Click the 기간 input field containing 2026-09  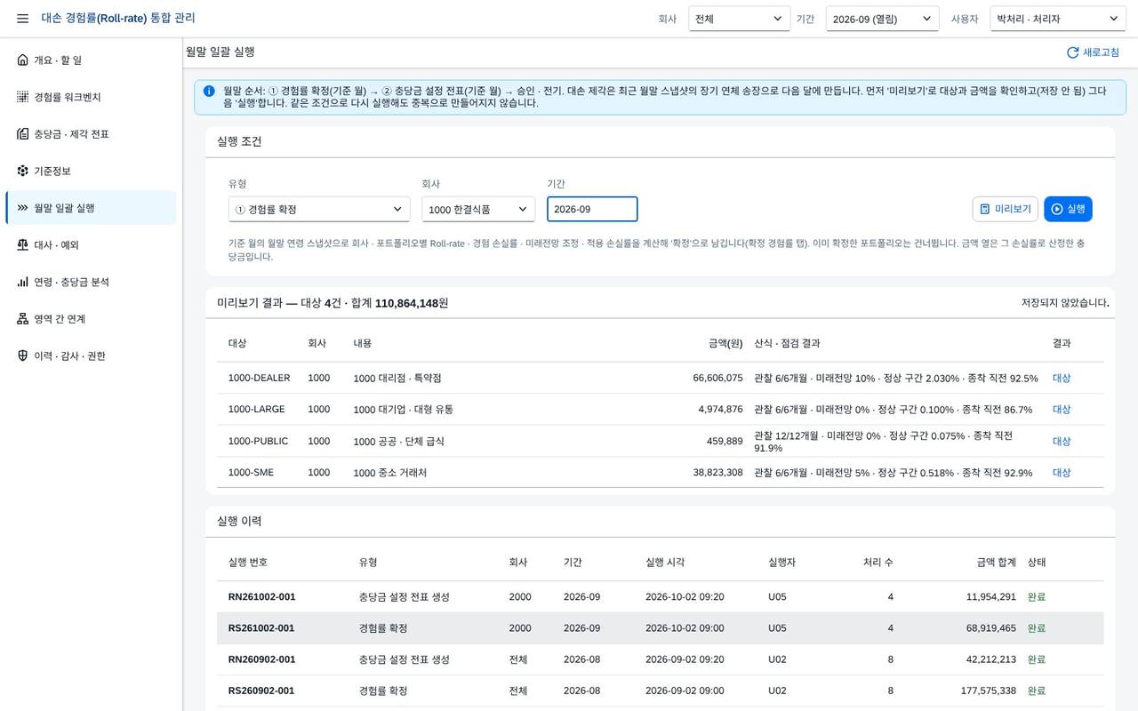[592, 209]
